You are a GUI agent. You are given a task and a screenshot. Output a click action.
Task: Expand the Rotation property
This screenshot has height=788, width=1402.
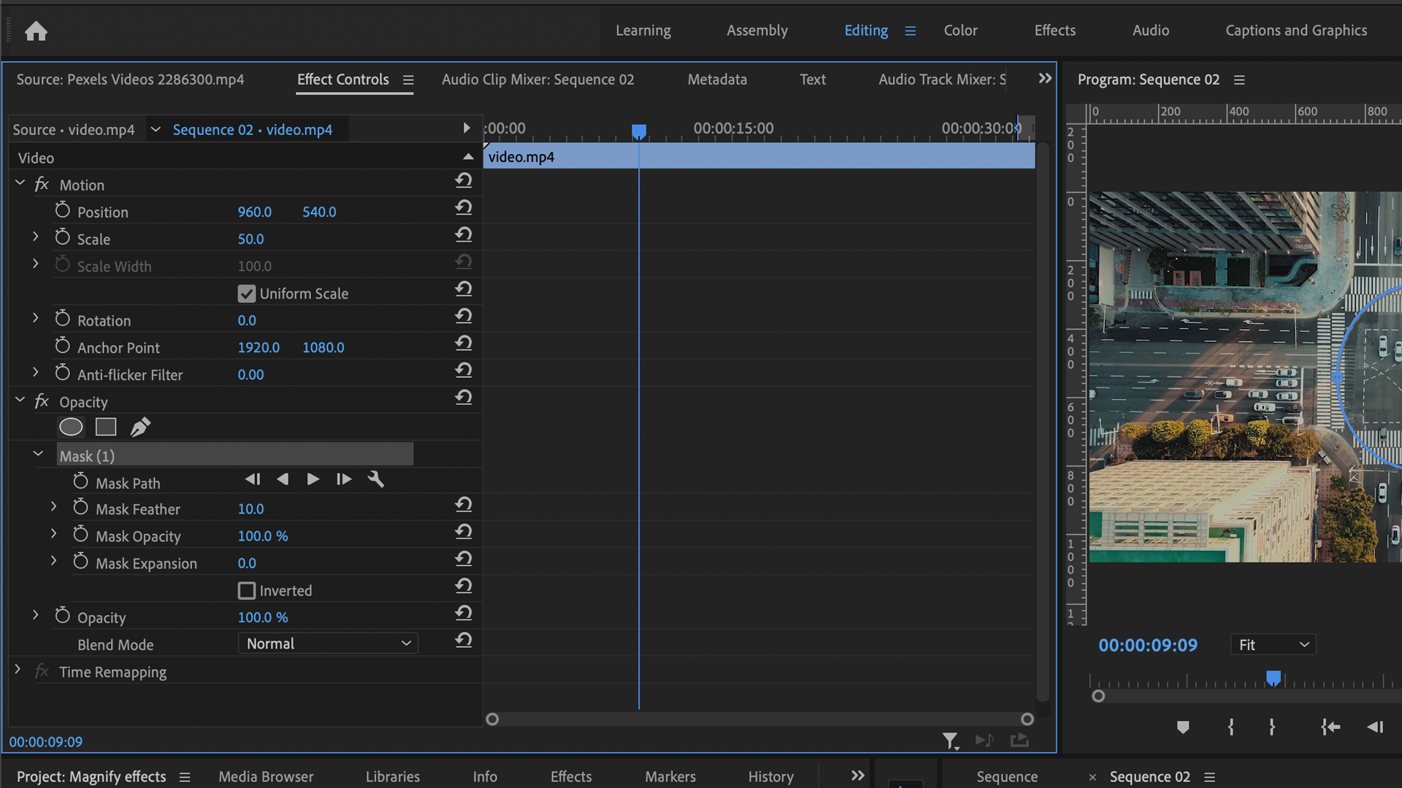34,317
